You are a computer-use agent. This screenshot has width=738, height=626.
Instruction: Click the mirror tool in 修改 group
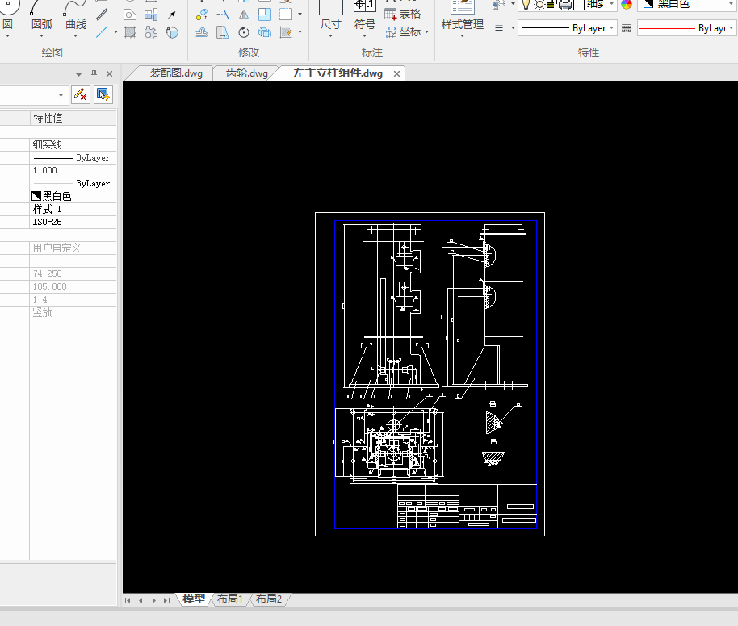(x=244, y=15)
